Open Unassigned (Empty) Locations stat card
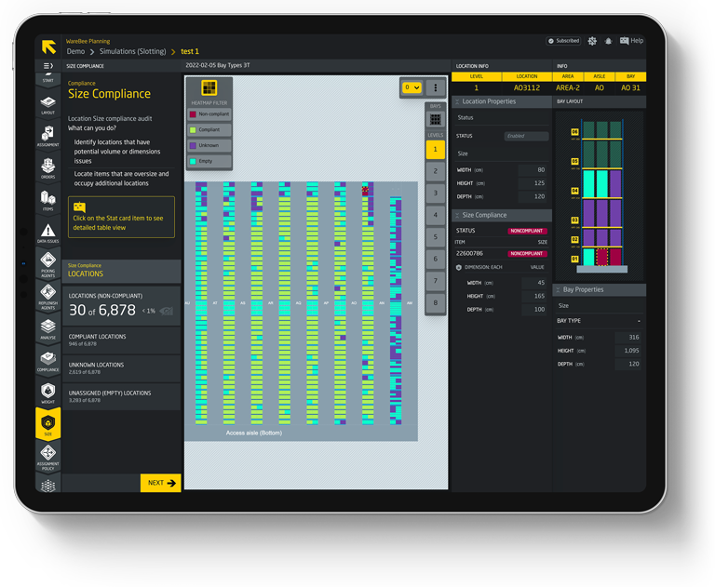 pyautogui.click(x=121, y=396)
